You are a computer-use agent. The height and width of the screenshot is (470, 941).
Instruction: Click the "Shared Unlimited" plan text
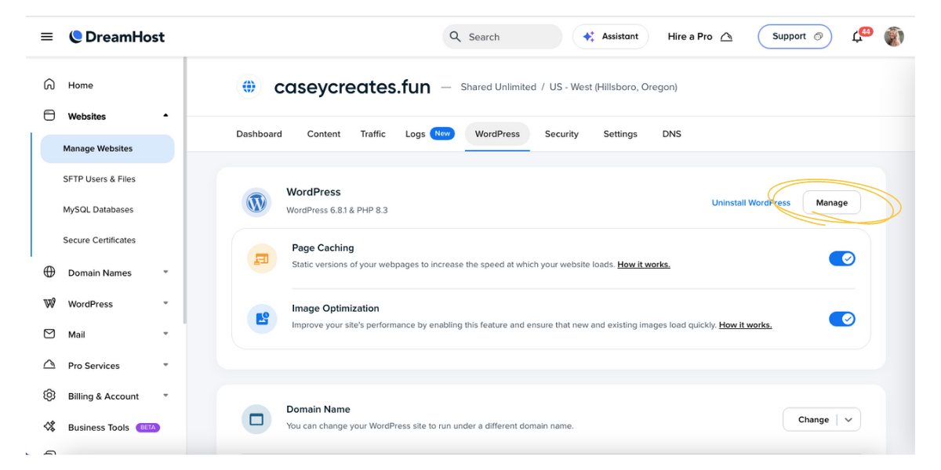pos(499,87)
